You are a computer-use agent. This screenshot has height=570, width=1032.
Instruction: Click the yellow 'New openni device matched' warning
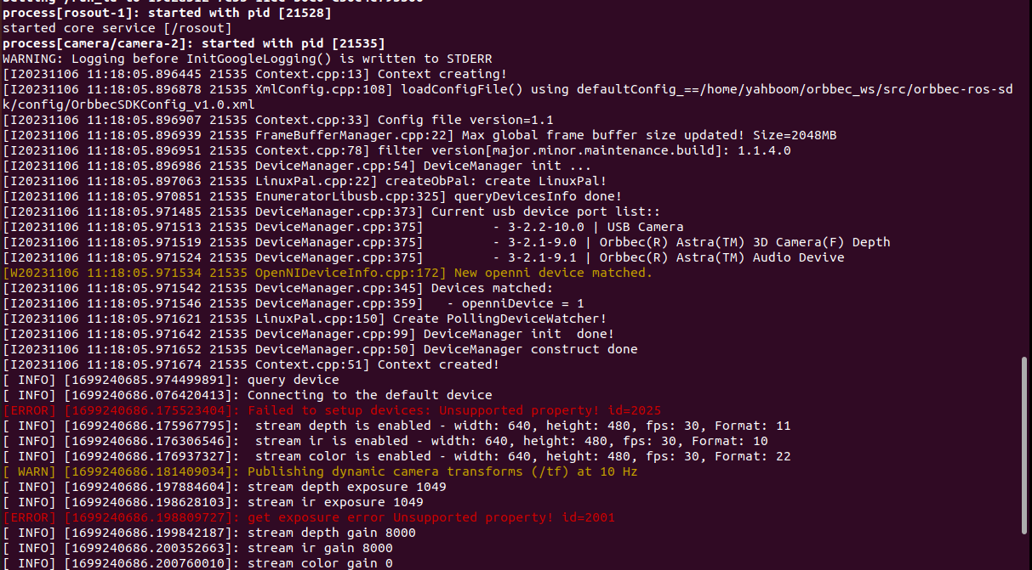pos(328,273)
